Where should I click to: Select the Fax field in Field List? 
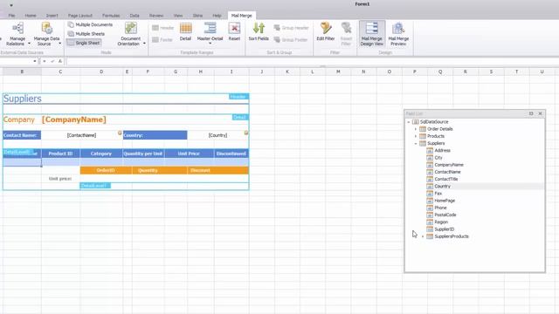438,194
